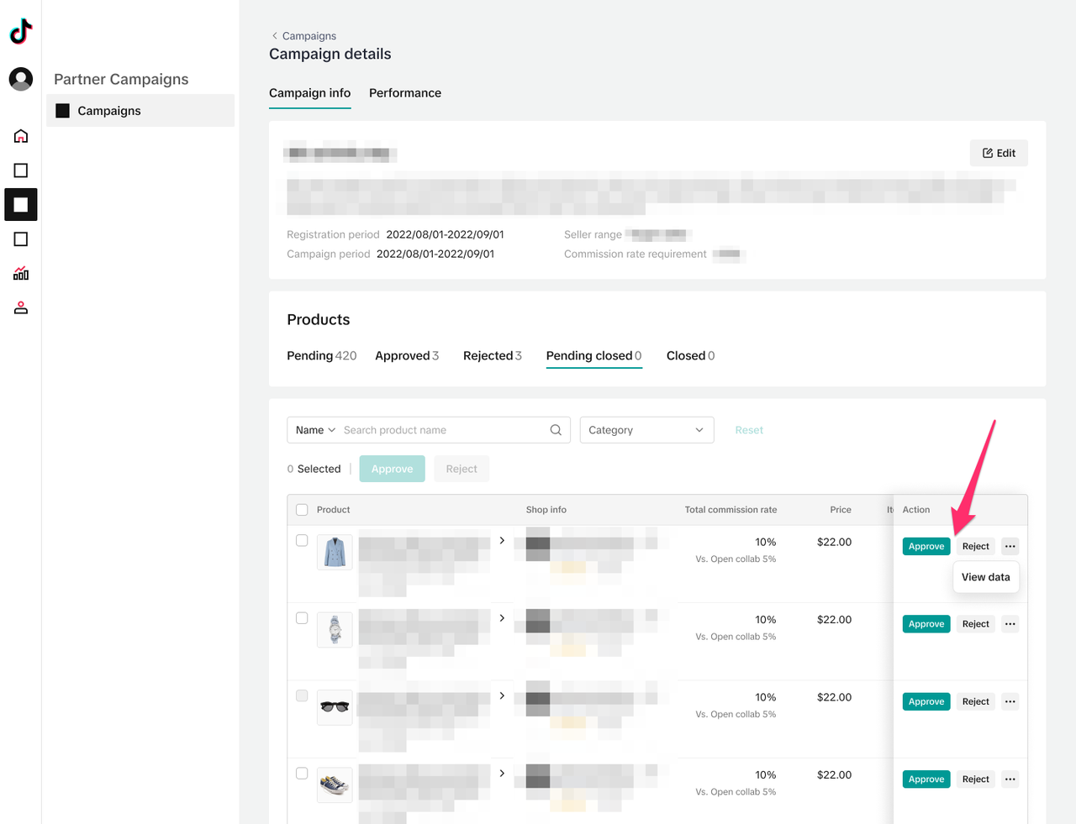Select the wristwatch product checkbox

(302, 618)
